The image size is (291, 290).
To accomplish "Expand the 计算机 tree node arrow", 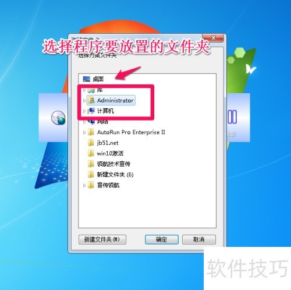I will pos(84,111).
